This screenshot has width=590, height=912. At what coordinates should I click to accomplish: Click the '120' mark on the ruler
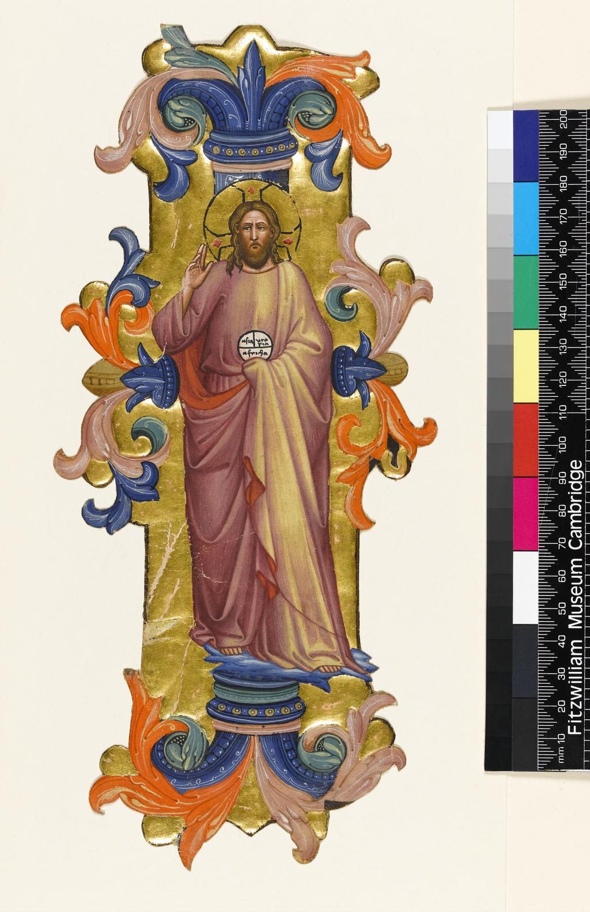click(563, 380)
